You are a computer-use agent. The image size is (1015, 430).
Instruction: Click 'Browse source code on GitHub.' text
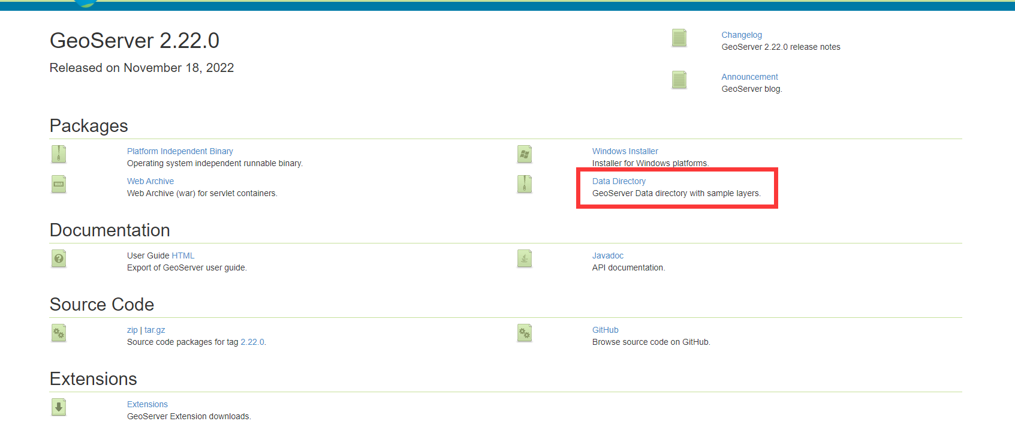tap(651, 342)
